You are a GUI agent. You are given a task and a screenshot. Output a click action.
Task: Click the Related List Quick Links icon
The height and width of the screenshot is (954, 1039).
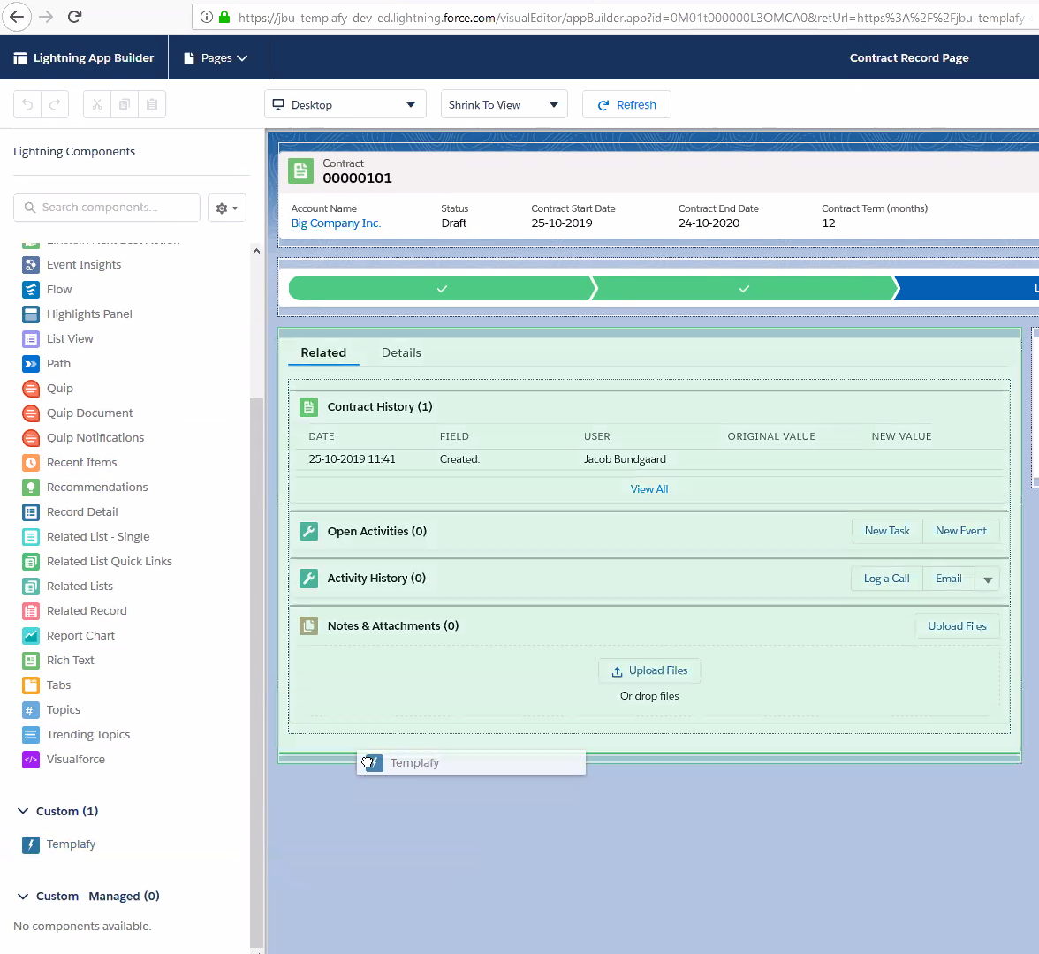point(30,562)
